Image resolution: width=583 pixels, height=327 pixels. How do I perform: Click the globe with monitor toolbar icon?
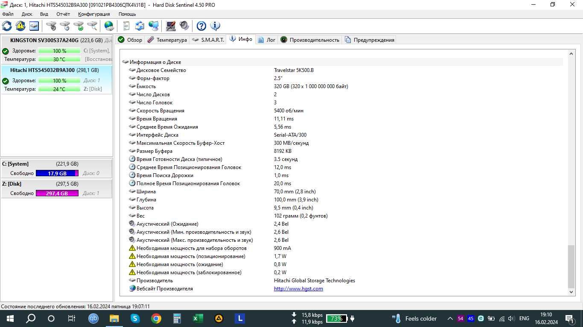point(154,26)
